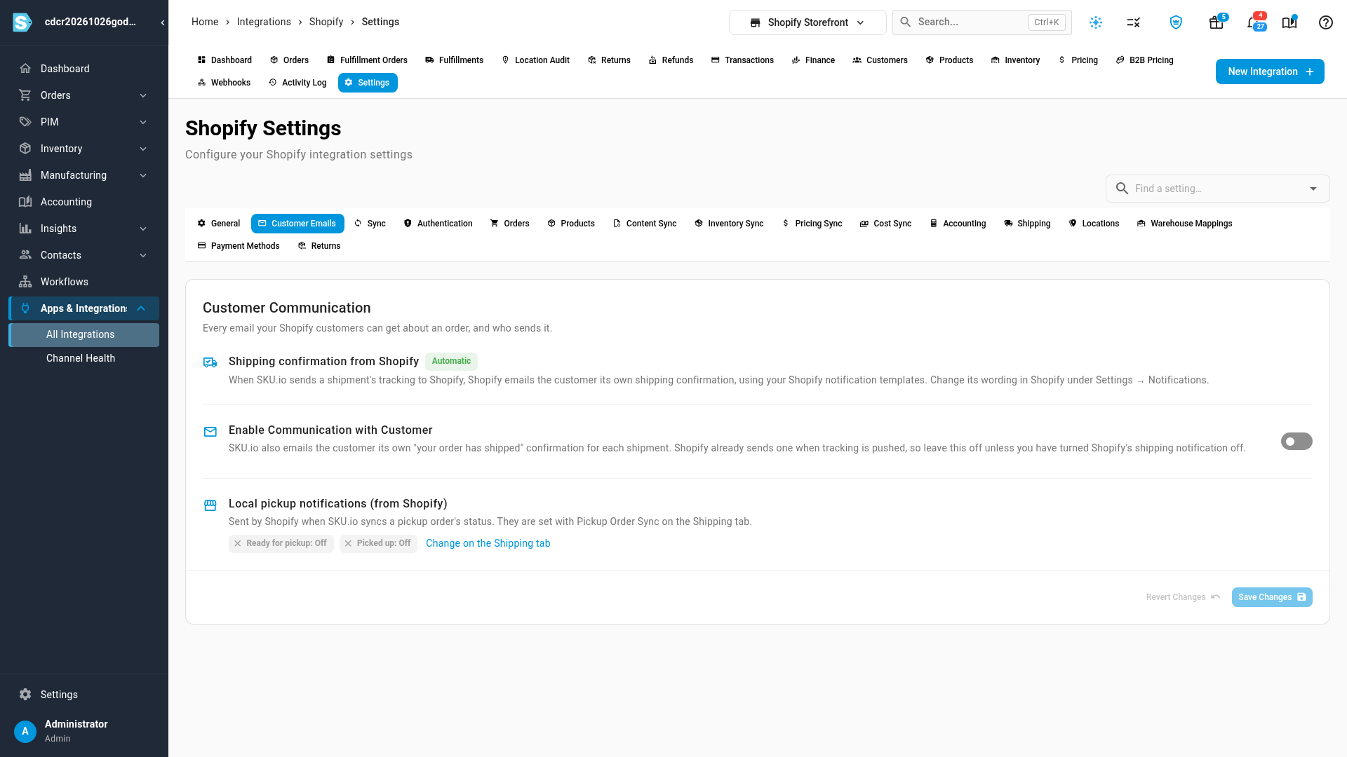
Task: Click the SKU.io logo in sidebar
Action: [x=22, y=22]
